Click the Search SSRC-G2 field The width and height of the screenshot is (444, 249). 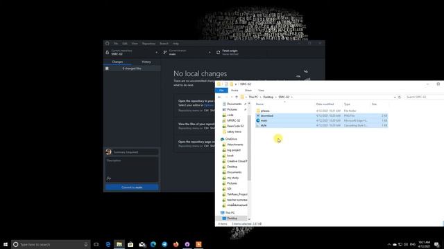[423, 97]
